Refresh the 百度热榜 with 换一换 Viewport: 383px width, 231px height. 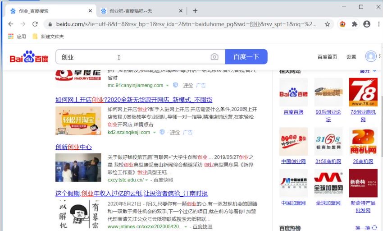366,228
